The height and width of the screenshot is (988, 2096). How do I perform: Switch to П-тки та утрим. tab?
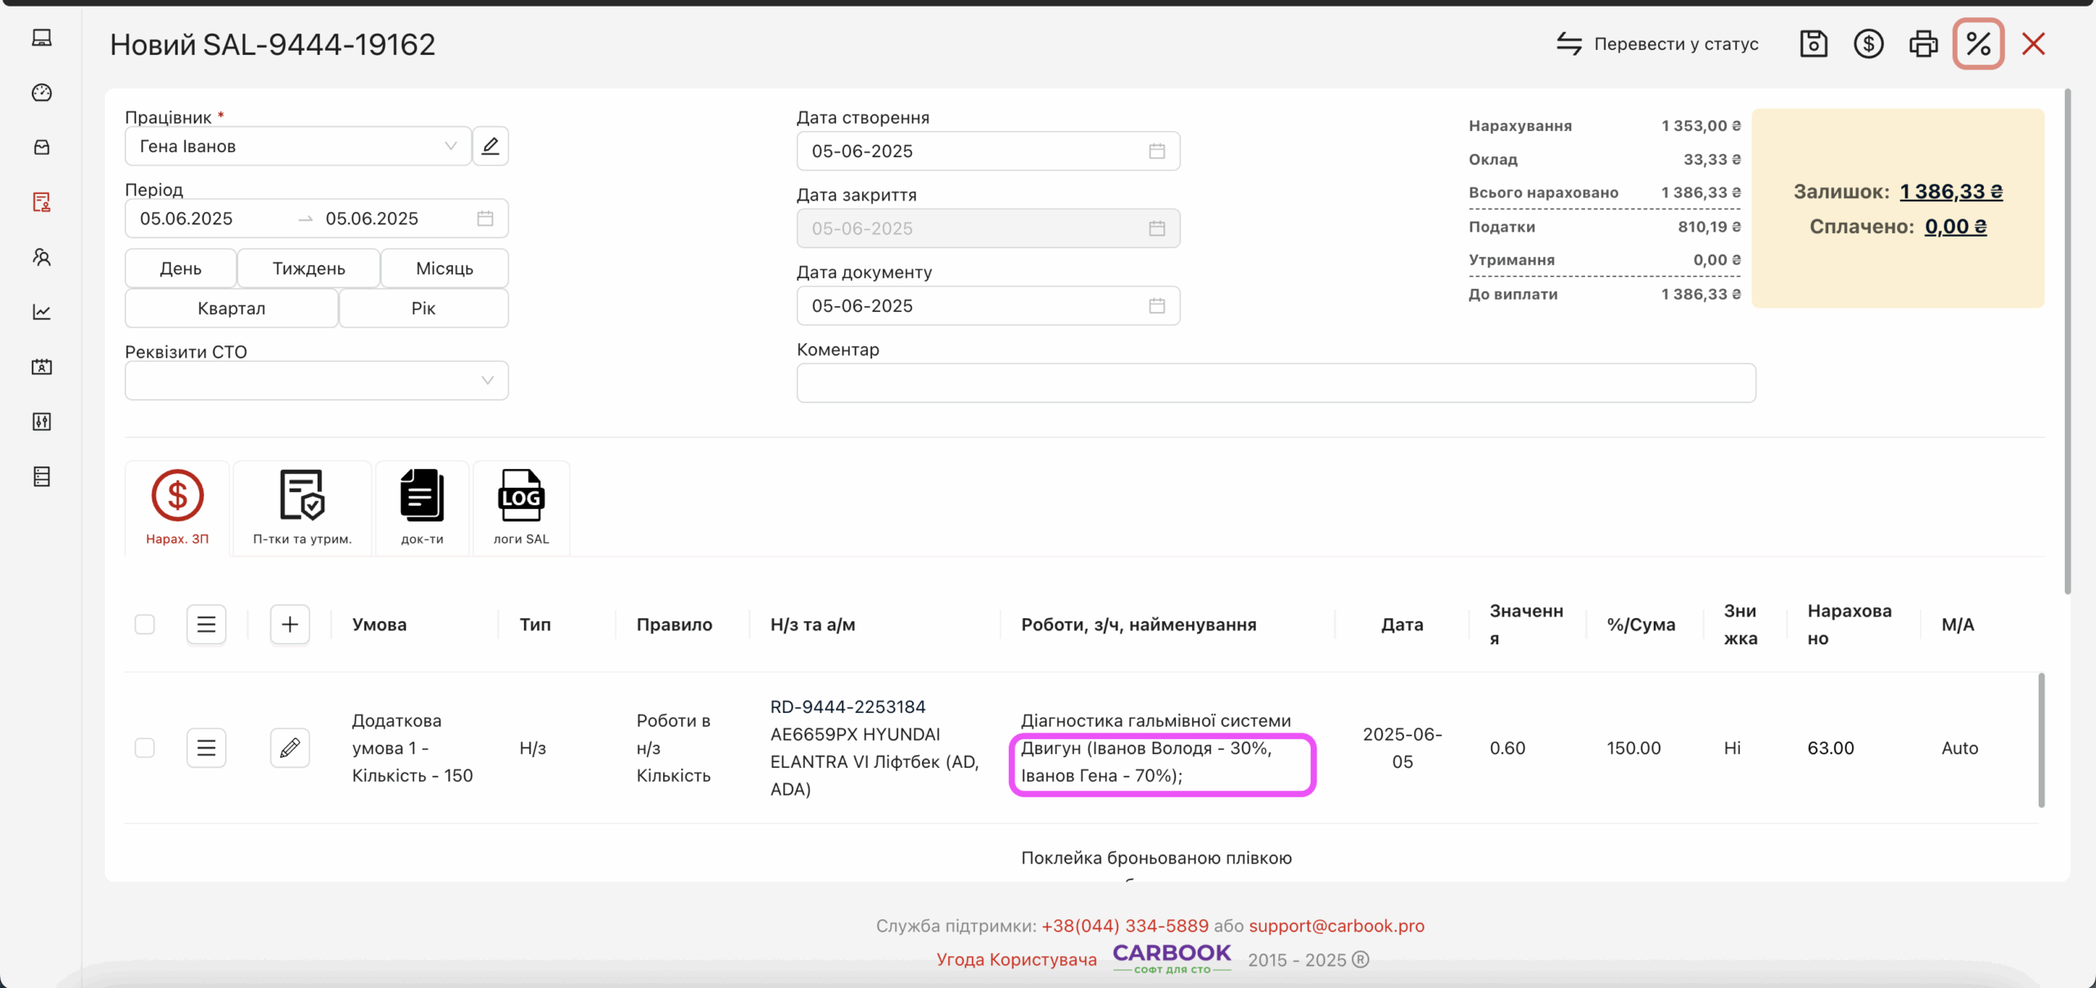[x=302, y=508]
